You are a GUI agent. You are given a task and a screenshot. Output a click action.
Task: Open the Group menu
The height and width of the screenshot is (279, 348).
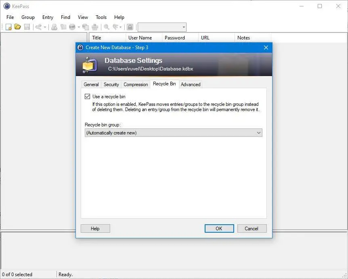pos(28,17)
